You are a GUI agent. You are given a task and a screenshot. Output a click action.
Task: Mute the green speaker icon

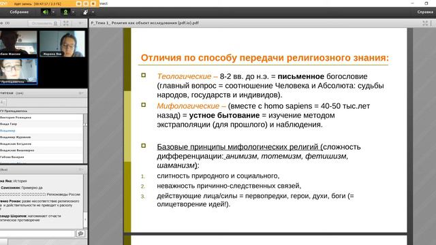(x=45, y=12)
